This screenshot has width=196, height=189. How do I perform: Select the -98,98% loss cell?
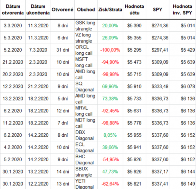tap(110, 74)
